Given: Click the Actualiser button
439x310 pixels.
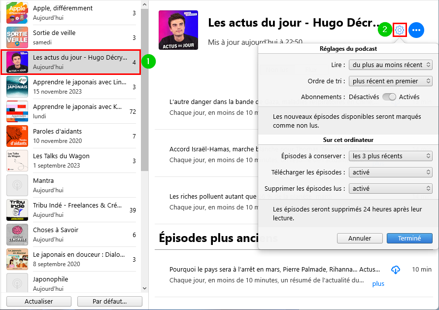Looking at the screenshot, I should pos(38,301).
